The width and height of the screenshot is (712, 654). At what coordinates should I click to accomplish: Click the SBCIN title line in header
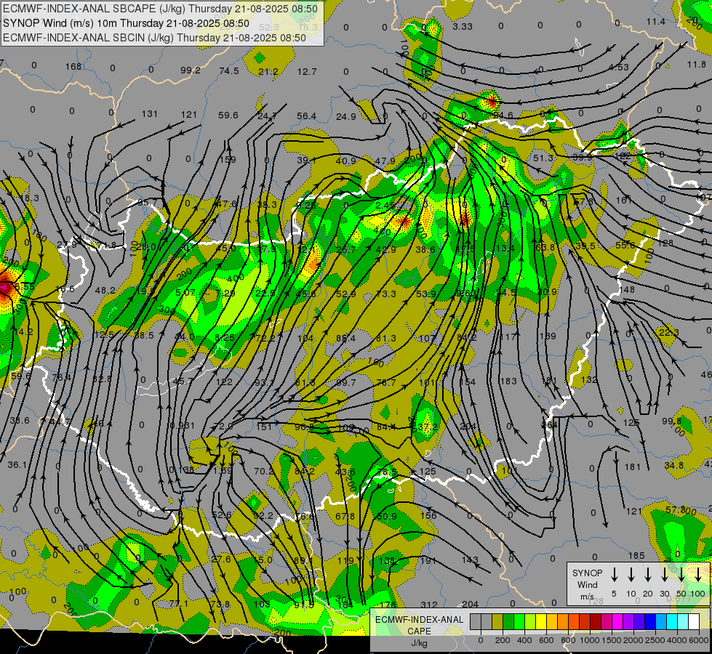(154, 38)
